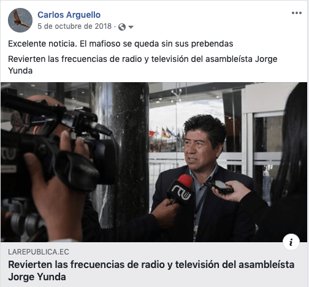The width and height of the screenshot is (309, 287).
Task: Click the globe public privacy icon
Action: pyautogui.click(x=122, y=27)
